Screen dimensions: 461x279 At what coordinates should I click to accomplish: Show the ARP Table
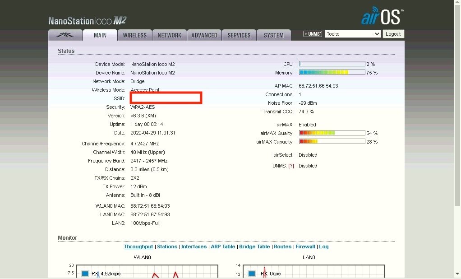pos(223,246)
